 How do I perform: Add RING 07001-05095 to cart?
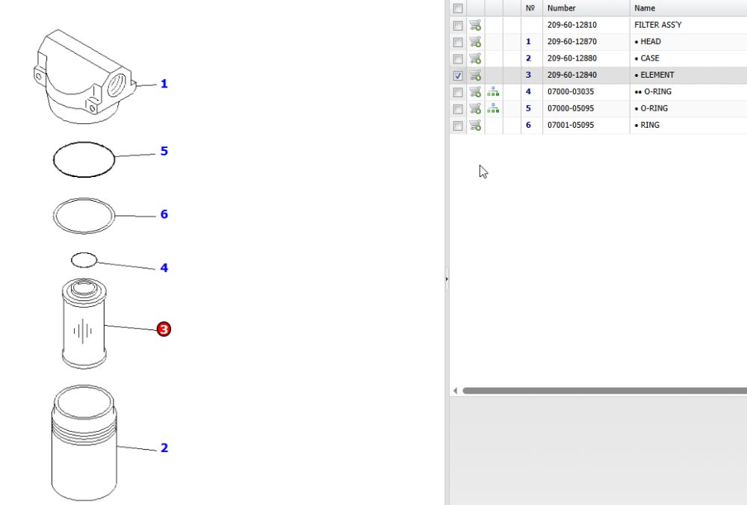[x=475, y=125]
